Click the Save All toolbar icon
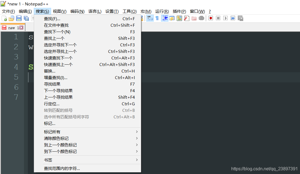 pos(26,18)
